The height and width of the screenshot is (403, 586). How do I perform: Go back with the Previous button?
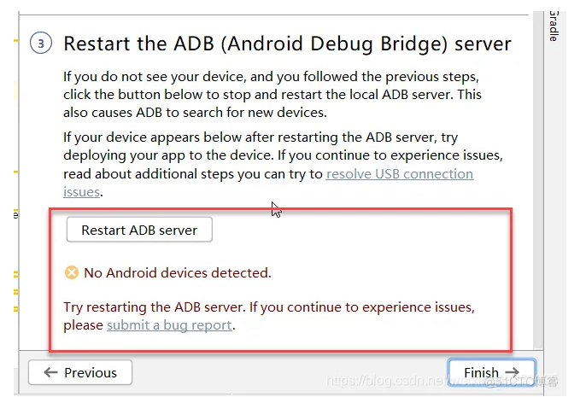pos(80,373)
